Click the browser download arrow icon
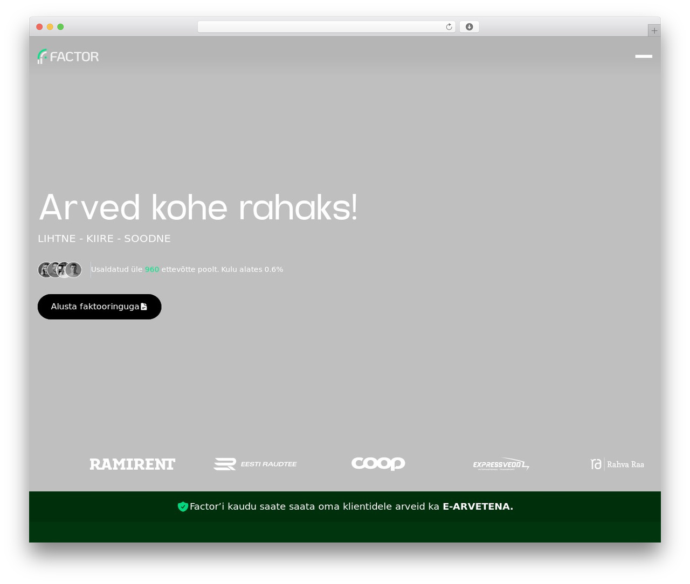This screenshot has width=690, height=584. [469, 27]
